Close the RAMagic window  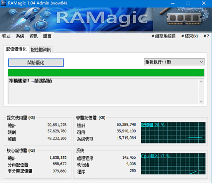click(204, 3)
